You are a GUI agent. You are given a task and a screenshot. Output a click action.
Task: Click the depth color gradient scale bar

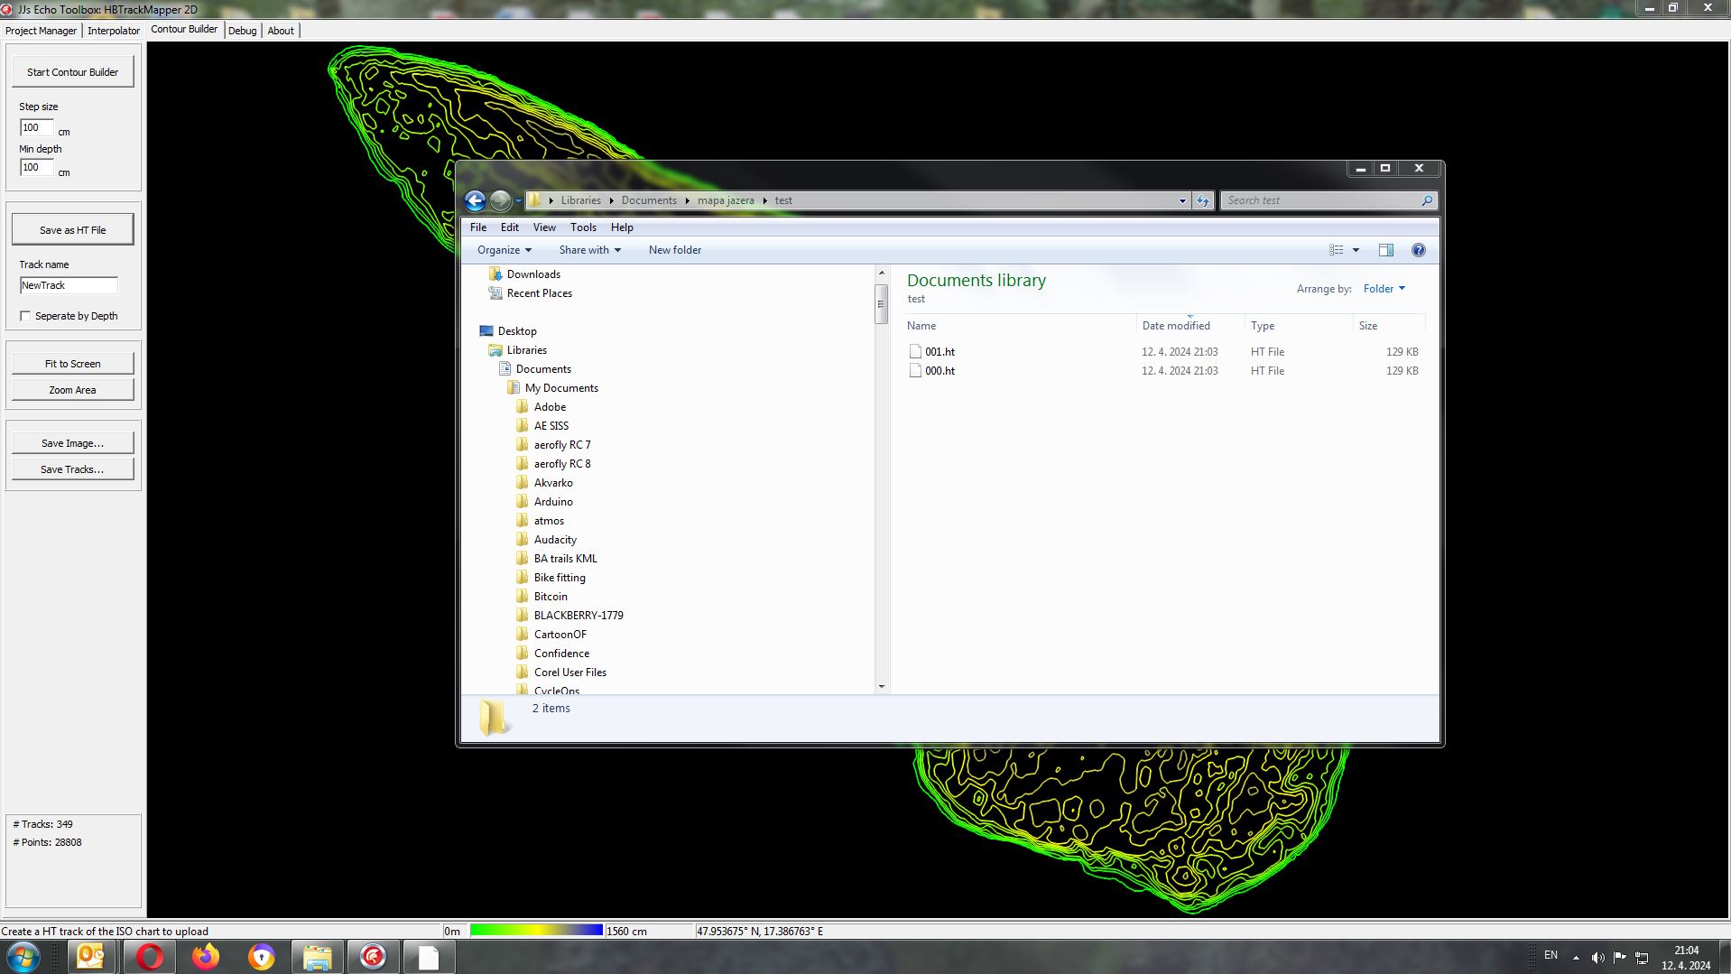pos(536,931)
